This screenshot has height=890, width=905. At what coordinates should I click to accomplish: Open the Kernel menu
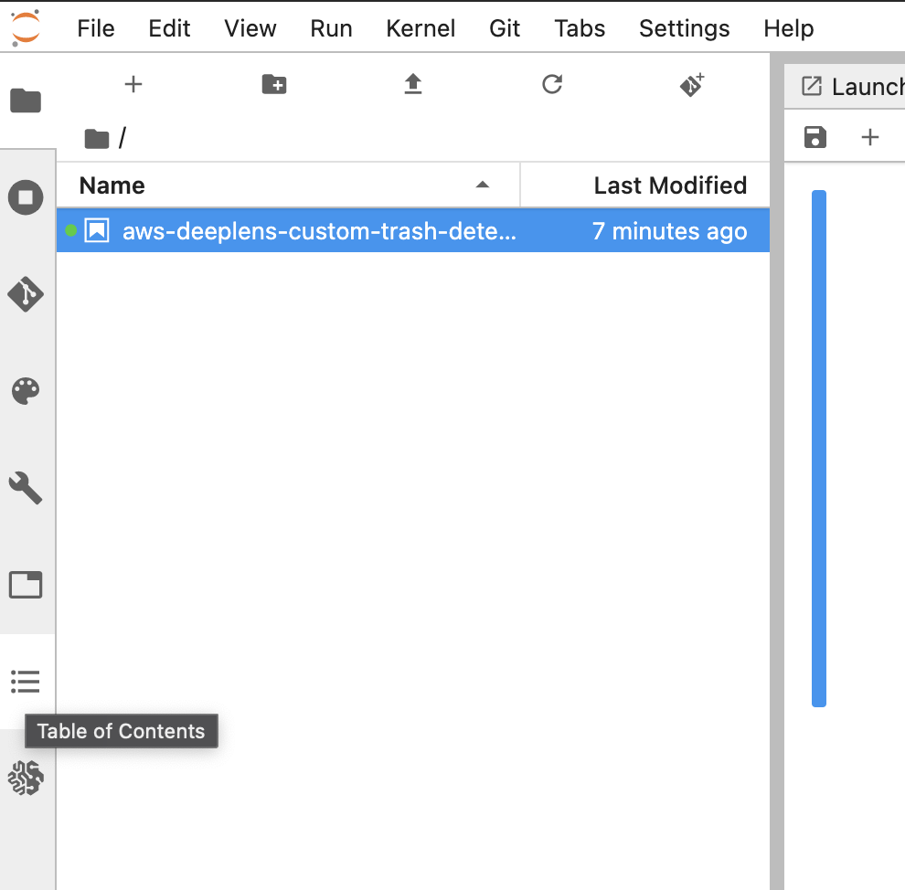pos(421,28)
